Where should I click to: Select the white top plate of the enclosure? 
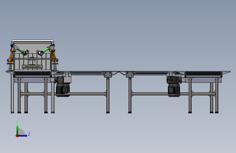click(x=32, y=41)
